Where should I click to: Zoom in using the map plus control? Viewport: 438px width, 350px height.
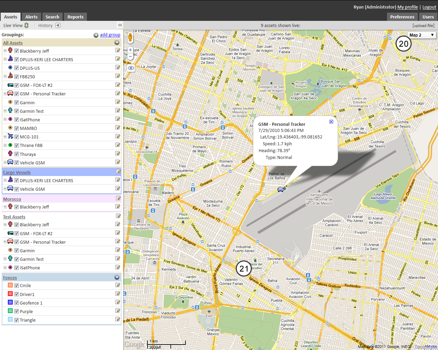point(130,50)
